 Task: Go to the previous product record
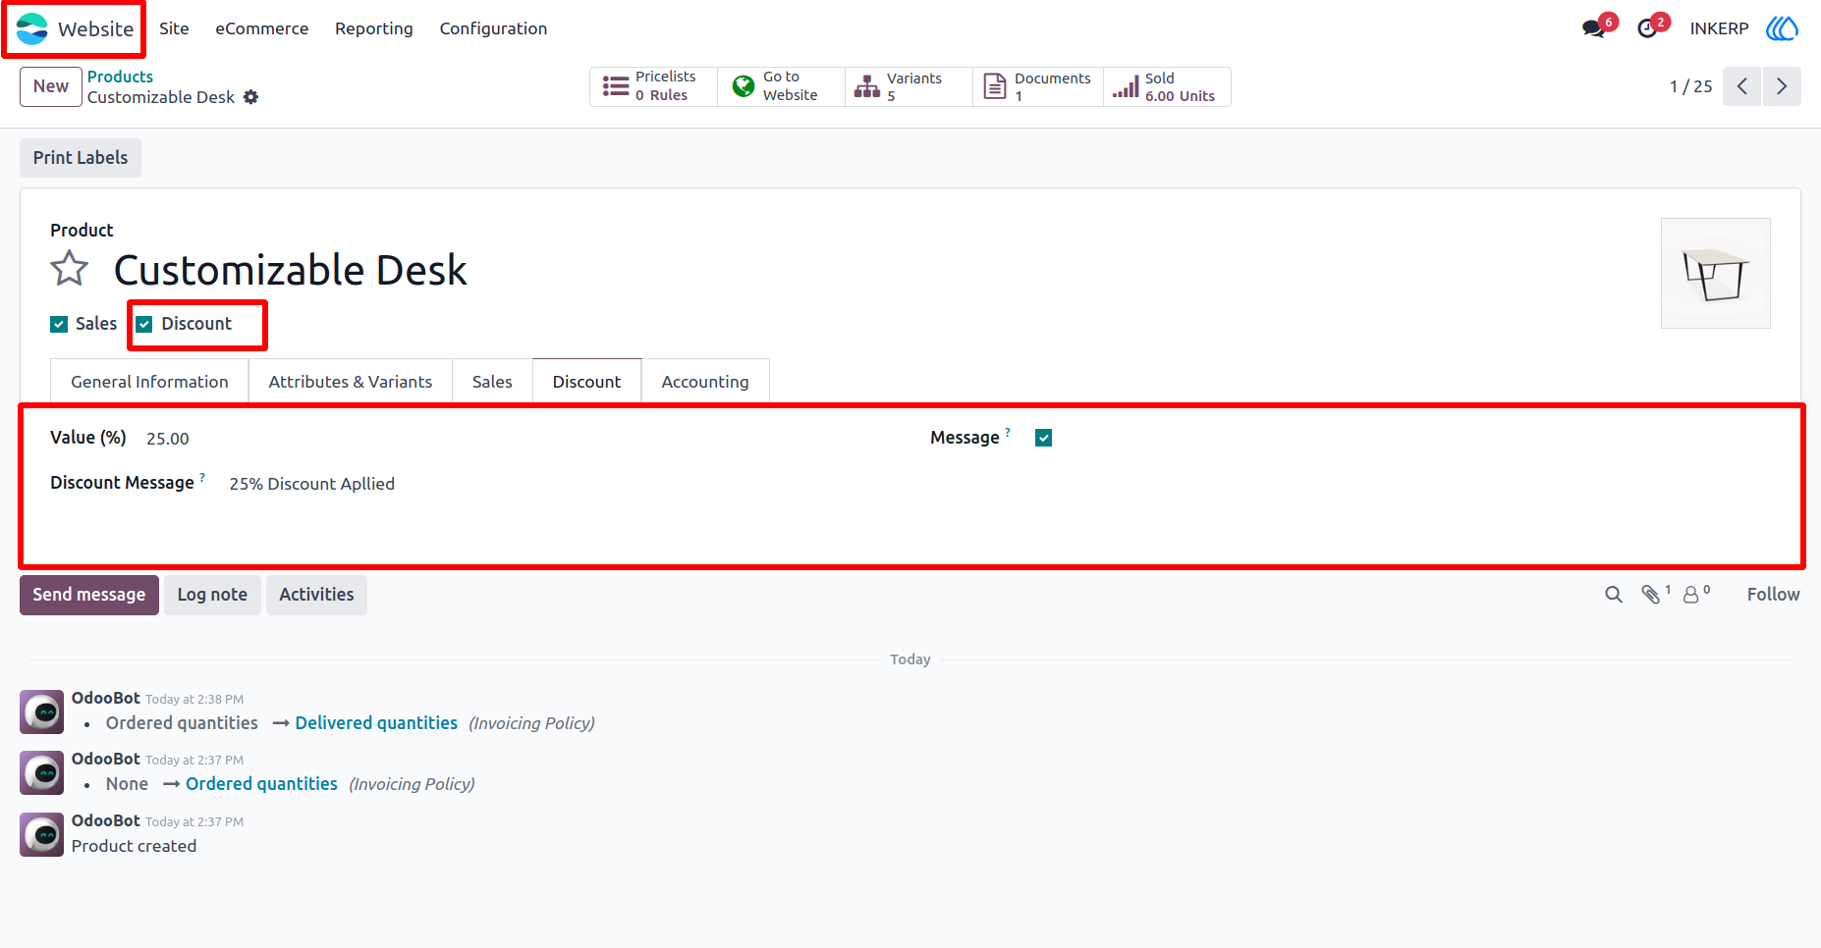point(1741,86)
